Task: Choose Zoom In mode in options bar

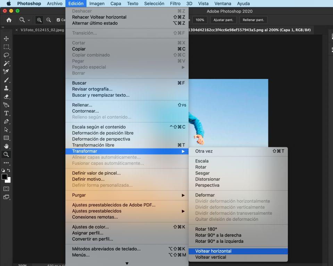Action: point(39,20)
